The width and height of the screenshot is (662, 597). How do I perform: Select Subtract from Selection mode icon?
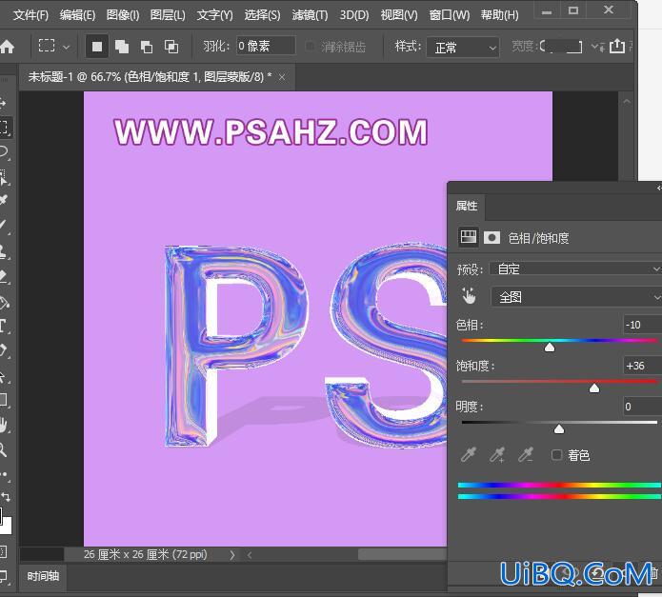click(147, 47)
